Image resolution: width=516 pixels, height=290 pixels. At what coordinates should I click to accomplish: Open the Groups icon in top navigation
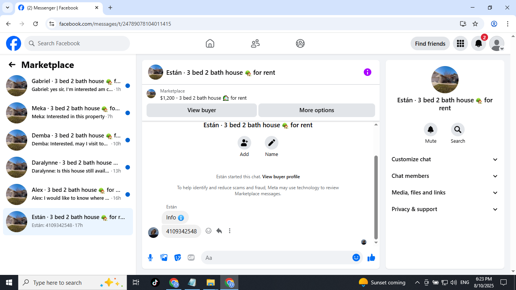300,43
